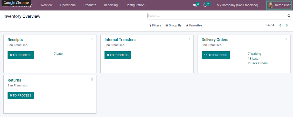Screen dimensions: 293x117
Task: Expand the Favorites dropdown
Action: [194, 25]
